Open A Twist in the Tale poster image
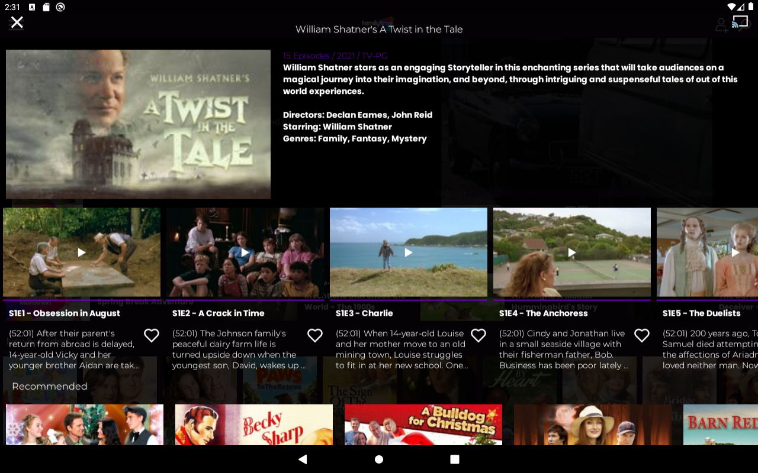This screenshot has width=758, height=473. pos(138,124)
